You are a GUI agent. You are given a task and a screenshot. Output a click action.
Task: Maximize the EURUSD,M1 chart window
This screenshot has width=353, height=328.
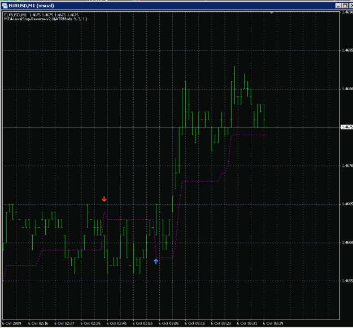[345, 6]
